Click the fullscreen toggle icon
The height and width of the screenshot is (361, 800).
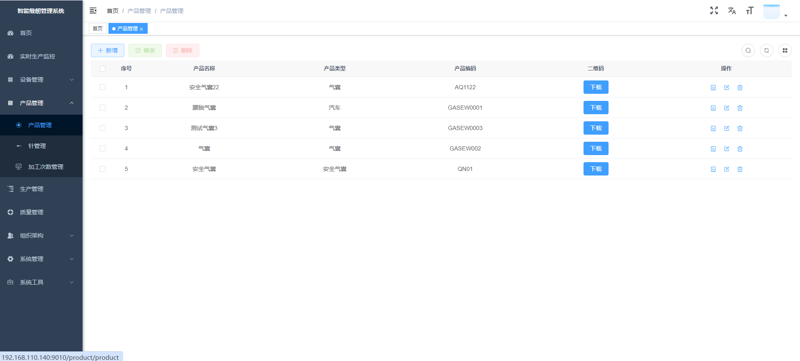tap(714, 11)
